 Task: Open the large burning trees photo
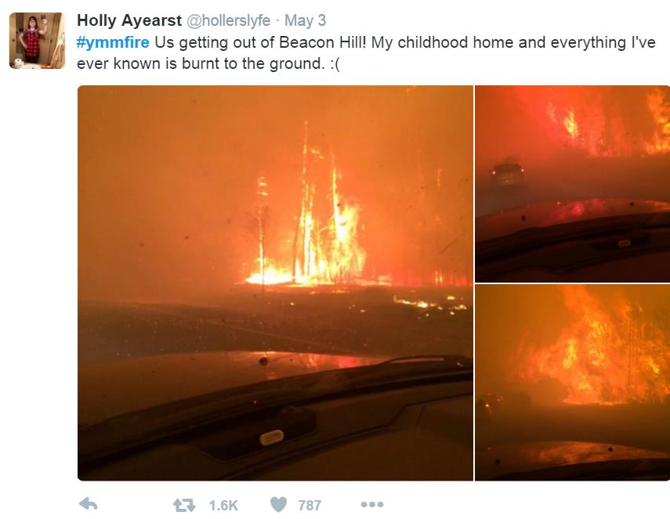tap(275, 283)
